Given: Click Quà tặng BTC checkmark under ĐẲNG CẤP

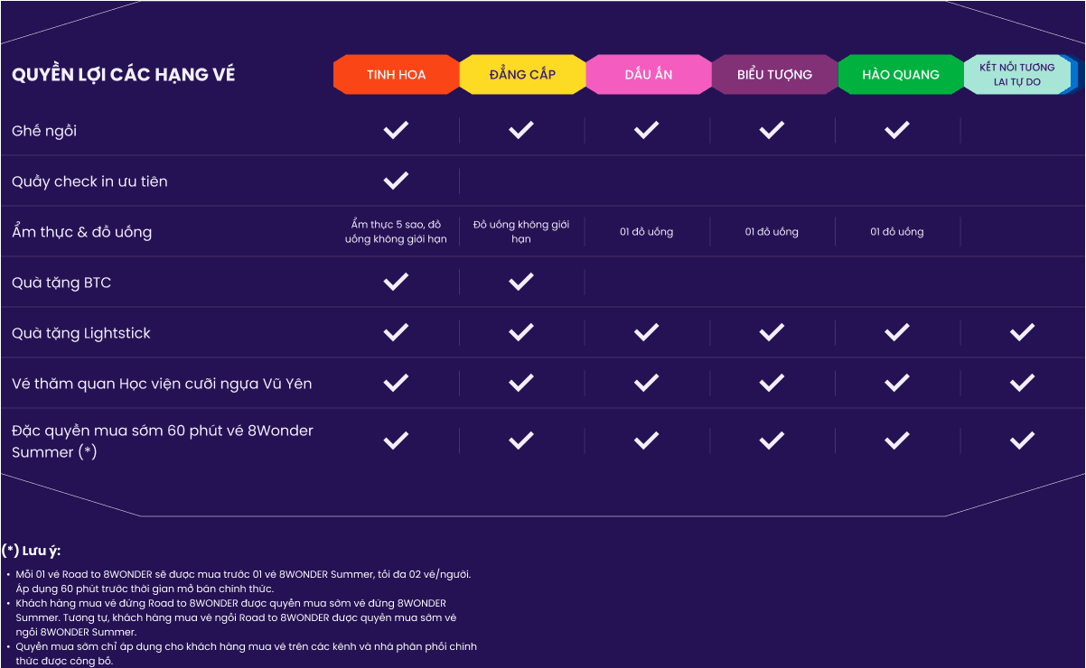Looking at the screenshot, I should tap(520, 282).
